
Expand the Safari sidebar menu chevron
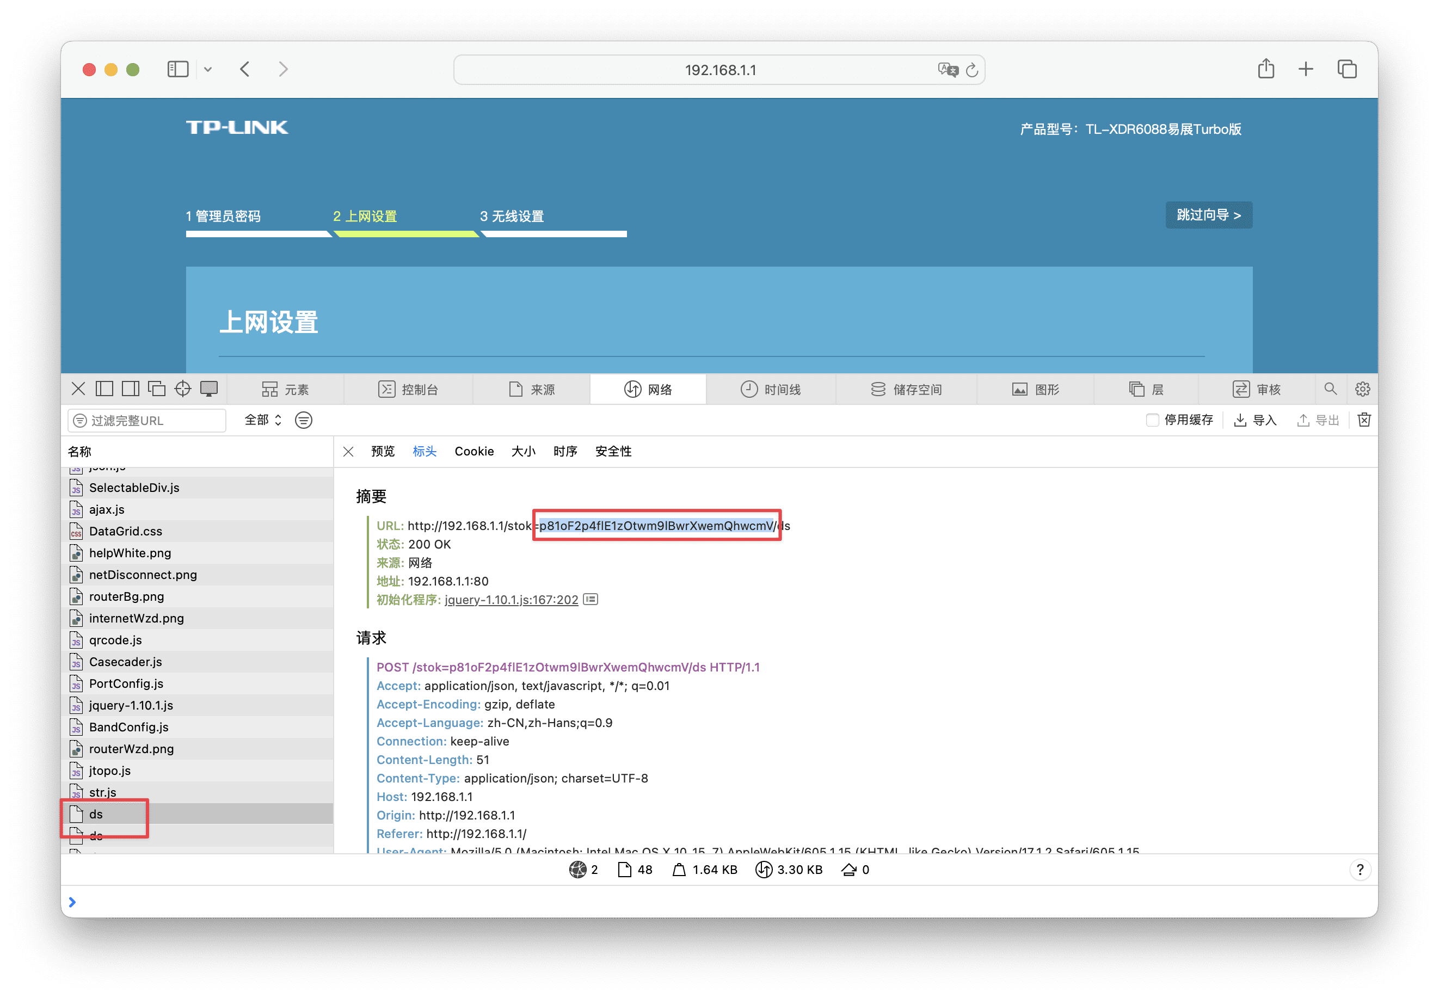click(x=208, y=70)
